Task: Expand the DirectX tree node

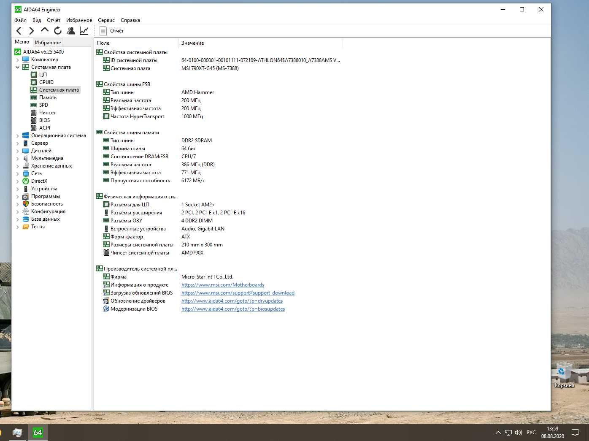Action: pos(17,181)
